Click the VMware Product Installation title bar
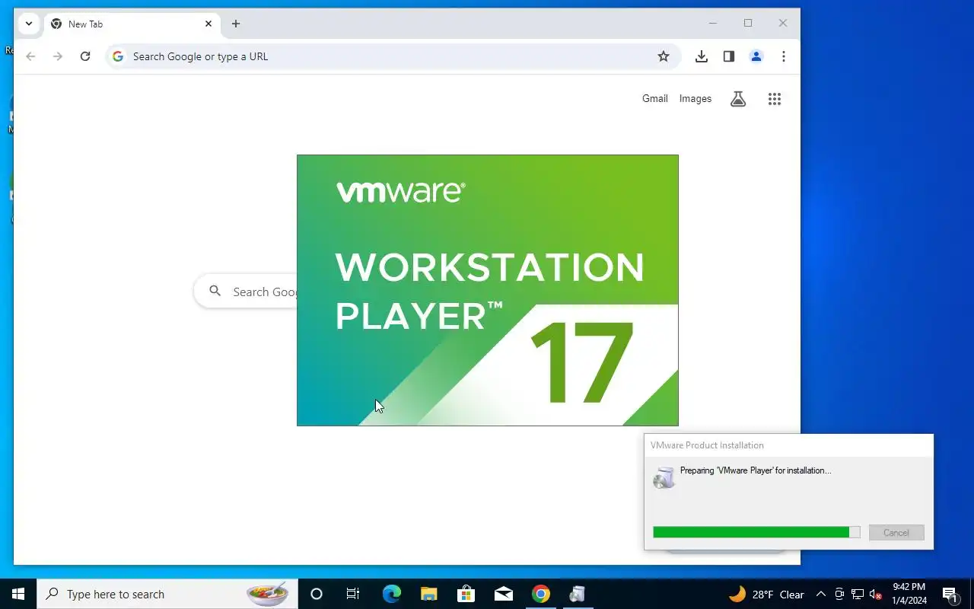974x609 pixels. point(788,445)
